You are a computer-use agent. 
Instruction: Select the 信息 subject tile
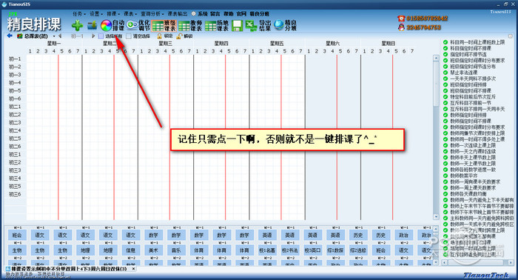click(x=130, y=250)
